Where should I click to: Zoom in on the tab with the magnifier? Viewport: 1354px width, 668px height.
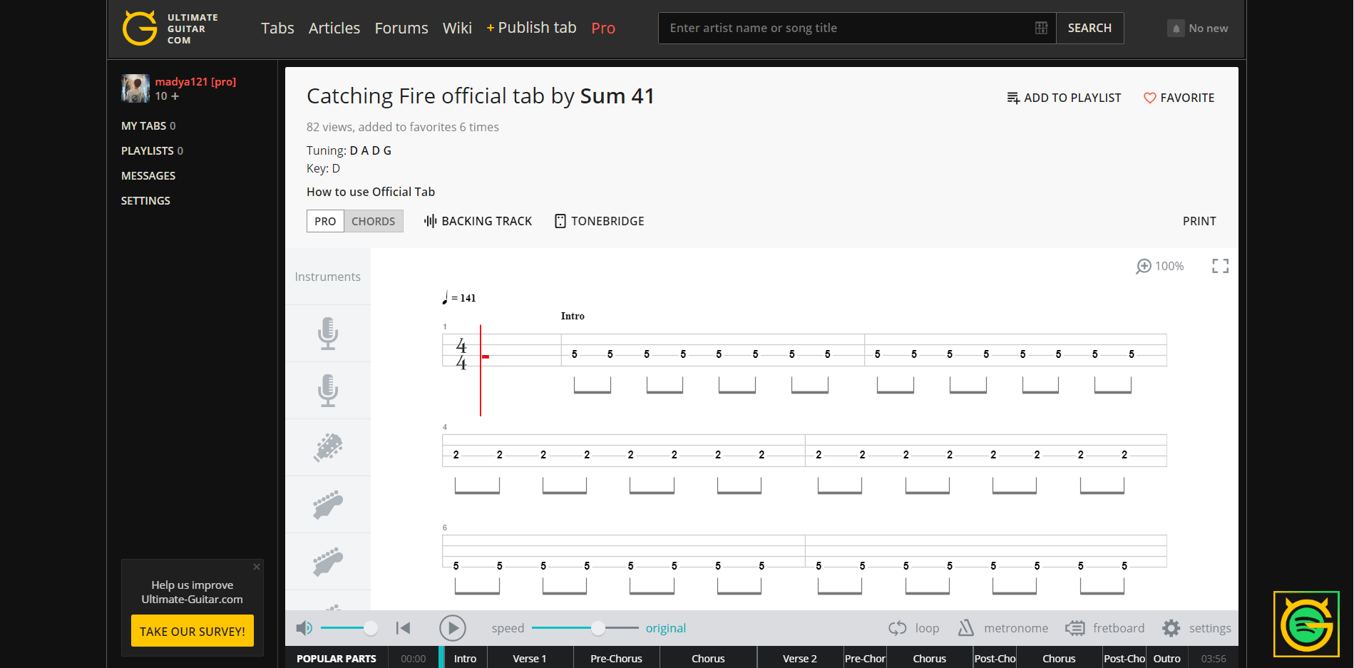pos(1145,265)
